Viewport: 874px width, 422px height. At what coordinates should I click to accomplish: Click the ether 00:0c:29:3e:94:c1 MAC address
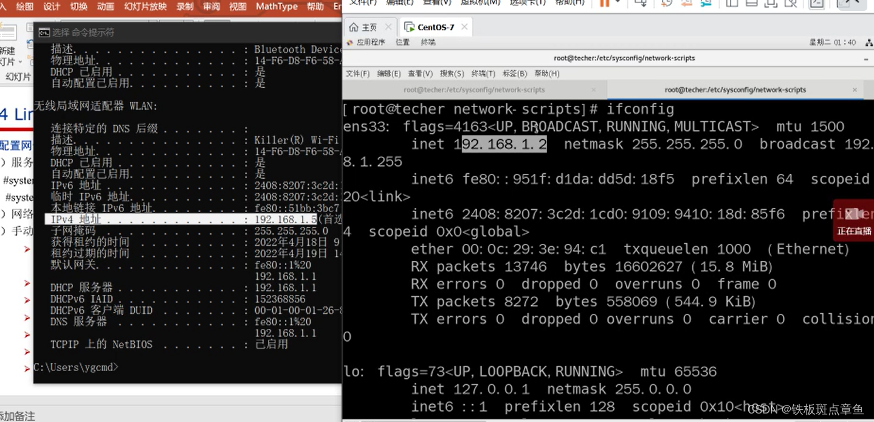[508, 249]
